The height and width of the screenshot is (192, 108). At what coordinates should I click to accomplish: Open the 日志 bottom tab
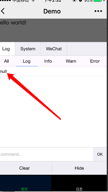click(79, 189)
